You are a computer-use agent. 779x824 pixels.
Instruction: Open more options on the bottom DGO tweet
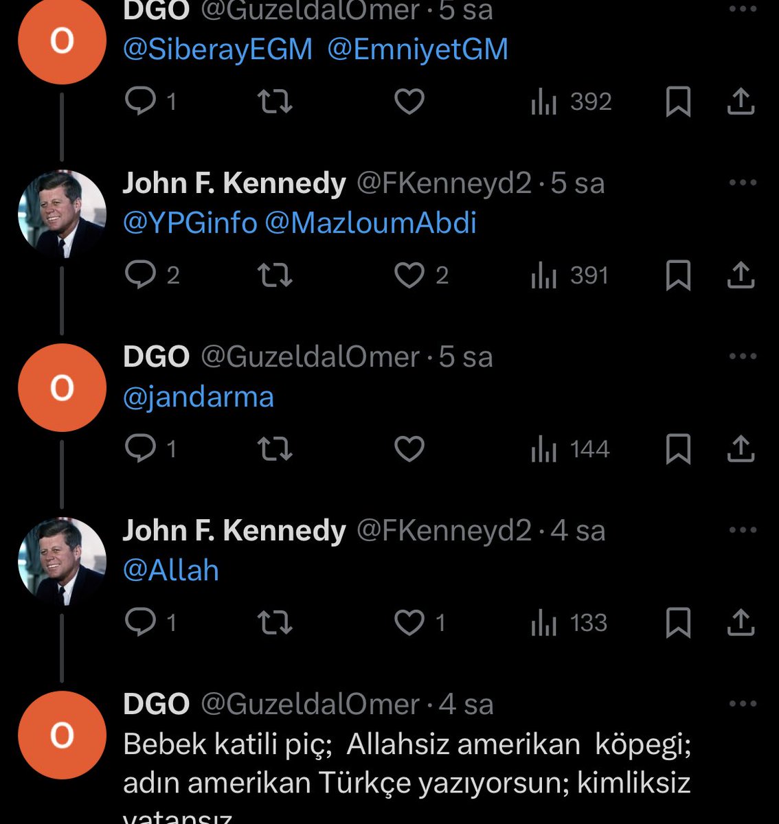743,704
